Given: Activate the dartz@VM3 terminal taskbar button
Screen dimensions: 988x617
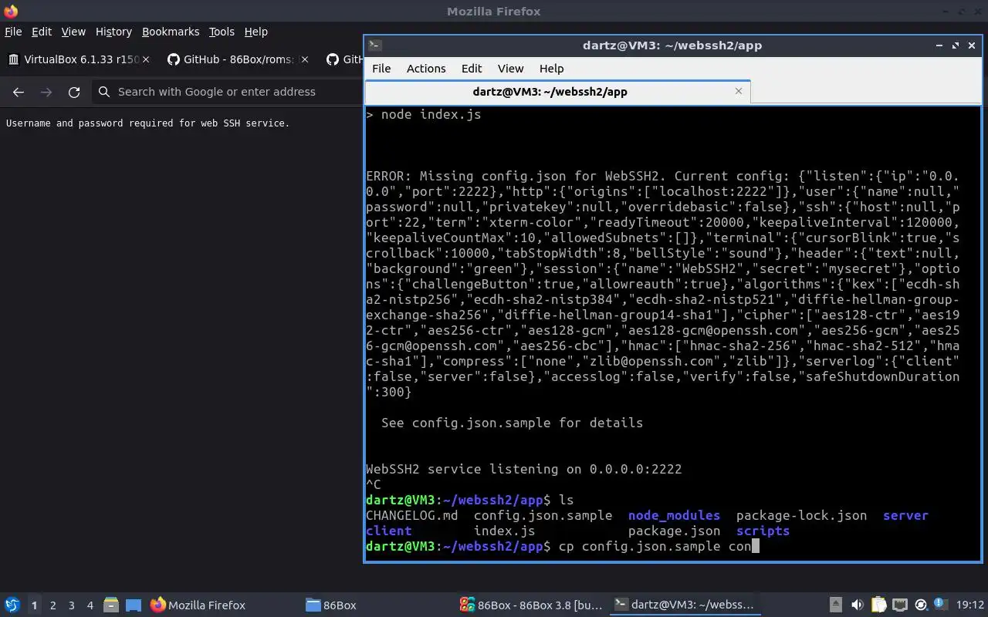Looking at the screenshot, I should pos(685,605).
